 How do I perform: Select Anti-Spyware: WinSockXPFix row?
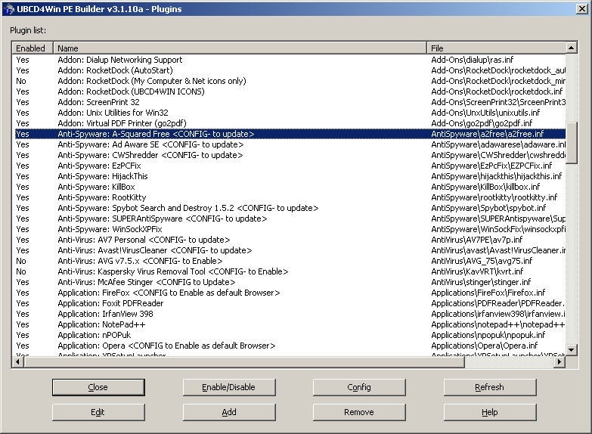290,229
